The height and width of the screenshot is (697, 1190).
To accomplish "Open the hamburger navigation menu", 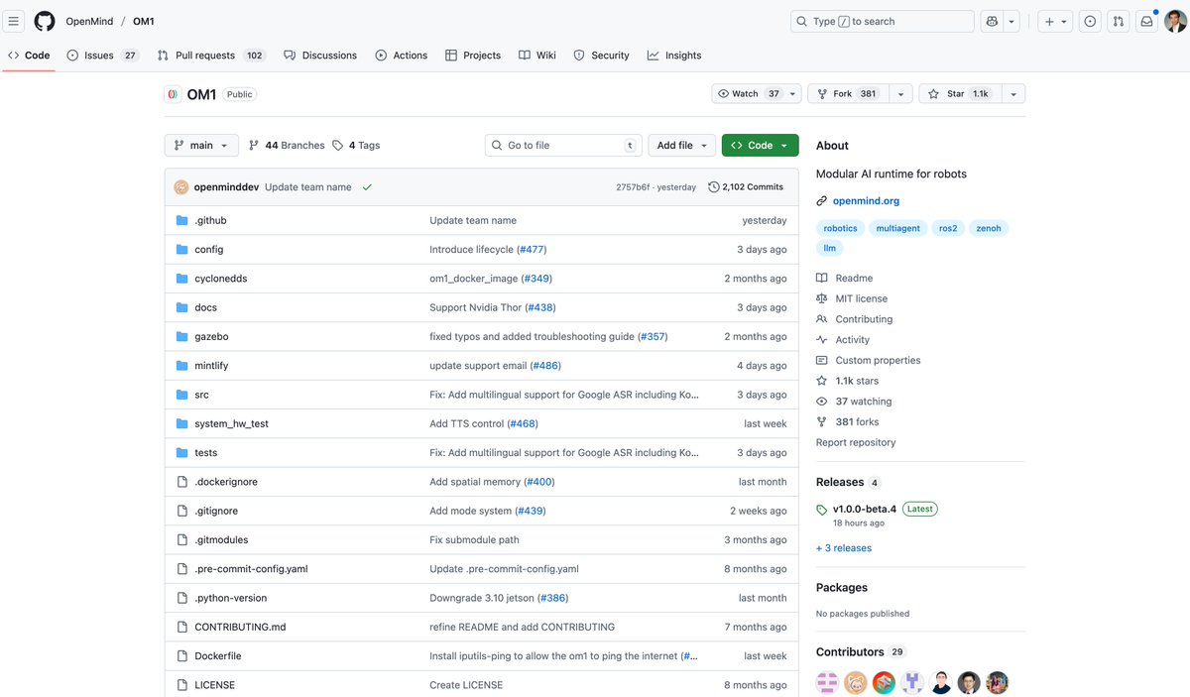I will [x=14, y=21].
